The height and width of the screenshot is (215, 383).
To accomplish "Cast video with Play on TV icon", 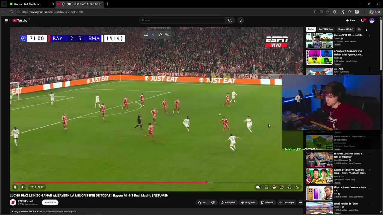I will click(x=289, y=187).
